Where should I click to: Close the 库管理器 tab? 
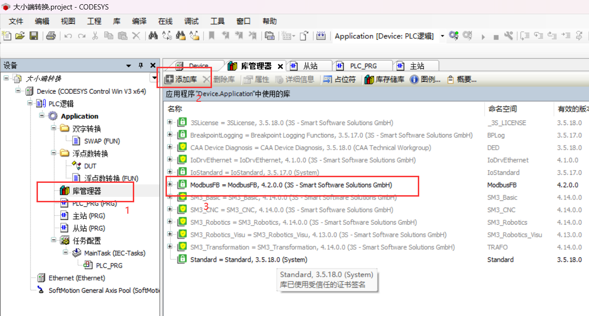pos(280,66)
